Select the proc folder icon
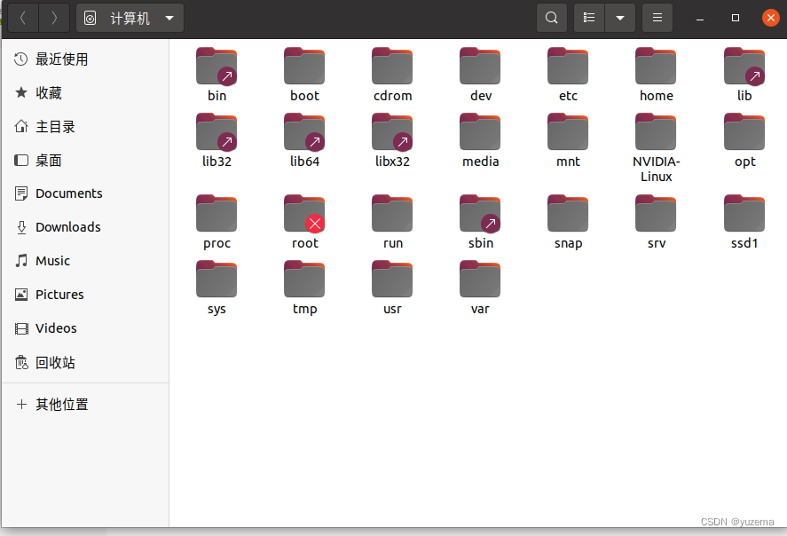 click(216, 213)
